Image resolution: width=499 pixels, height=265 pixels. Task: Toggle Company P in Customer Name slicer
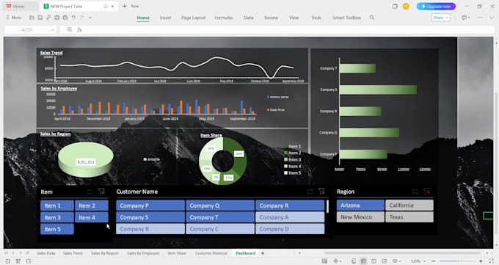click(x=150, y=206)
